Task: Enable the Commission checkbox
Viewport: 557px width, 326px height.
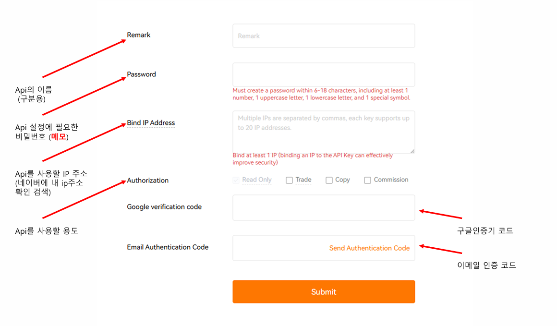Action: (x=367, y=181)
